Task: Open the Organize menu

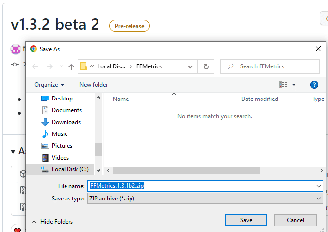Action: (49, 85)
